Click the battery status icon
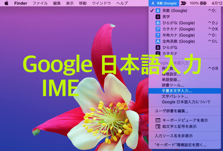Screen dimensions: 223x151 (x=203, y=3)
